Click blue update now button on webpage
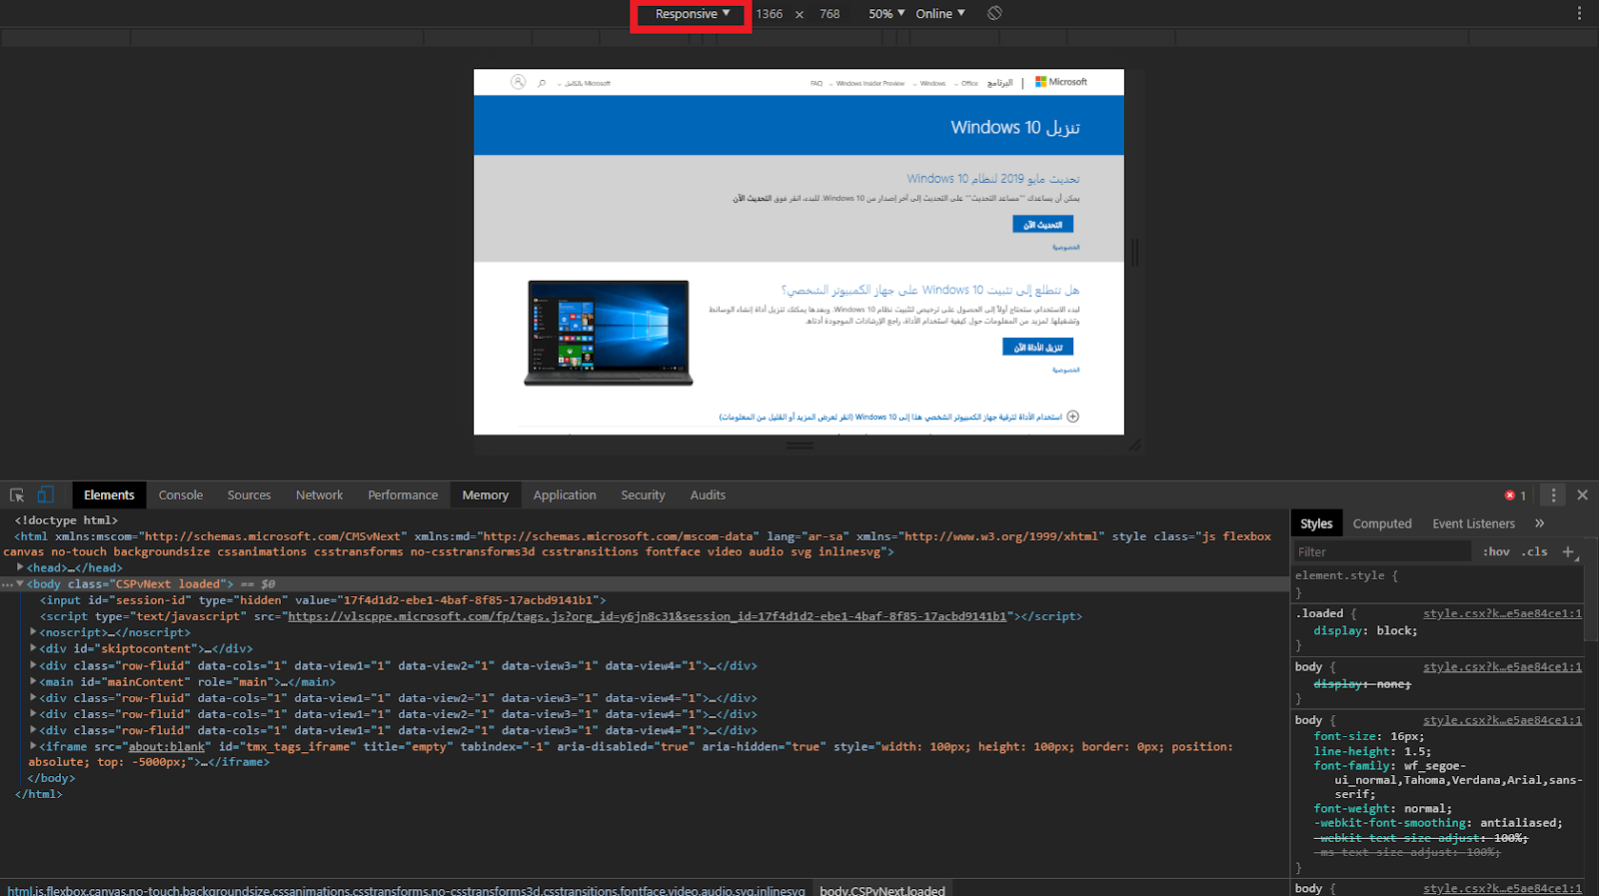The width and height of the screenshot is (1599, 896). pyautogui.click(x=1042, y=225)
